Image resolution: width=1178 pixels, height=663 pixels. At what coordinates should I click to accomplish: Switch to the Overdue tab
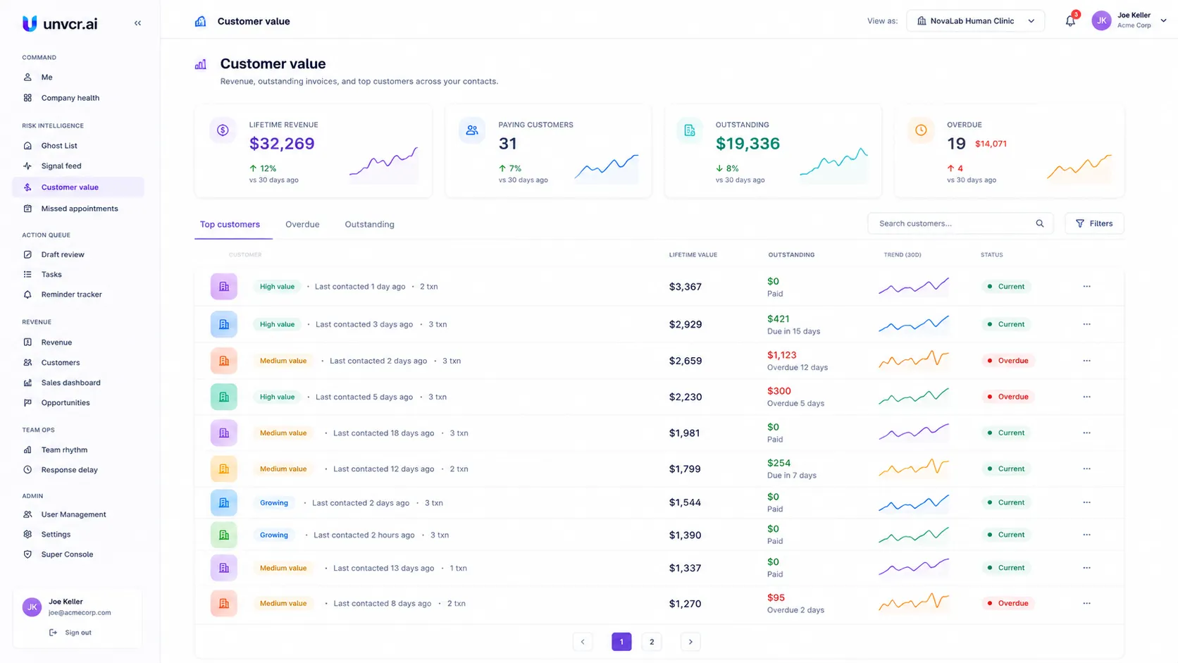tap(302, 224)
